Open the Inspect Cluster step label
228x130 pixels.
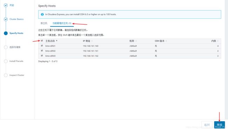click(x=17, y=75)
